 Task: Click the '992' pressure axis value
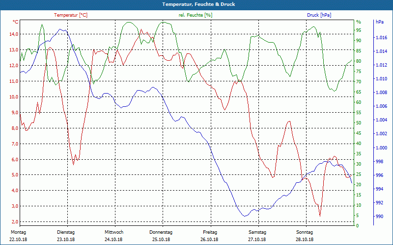click(379, 203)
